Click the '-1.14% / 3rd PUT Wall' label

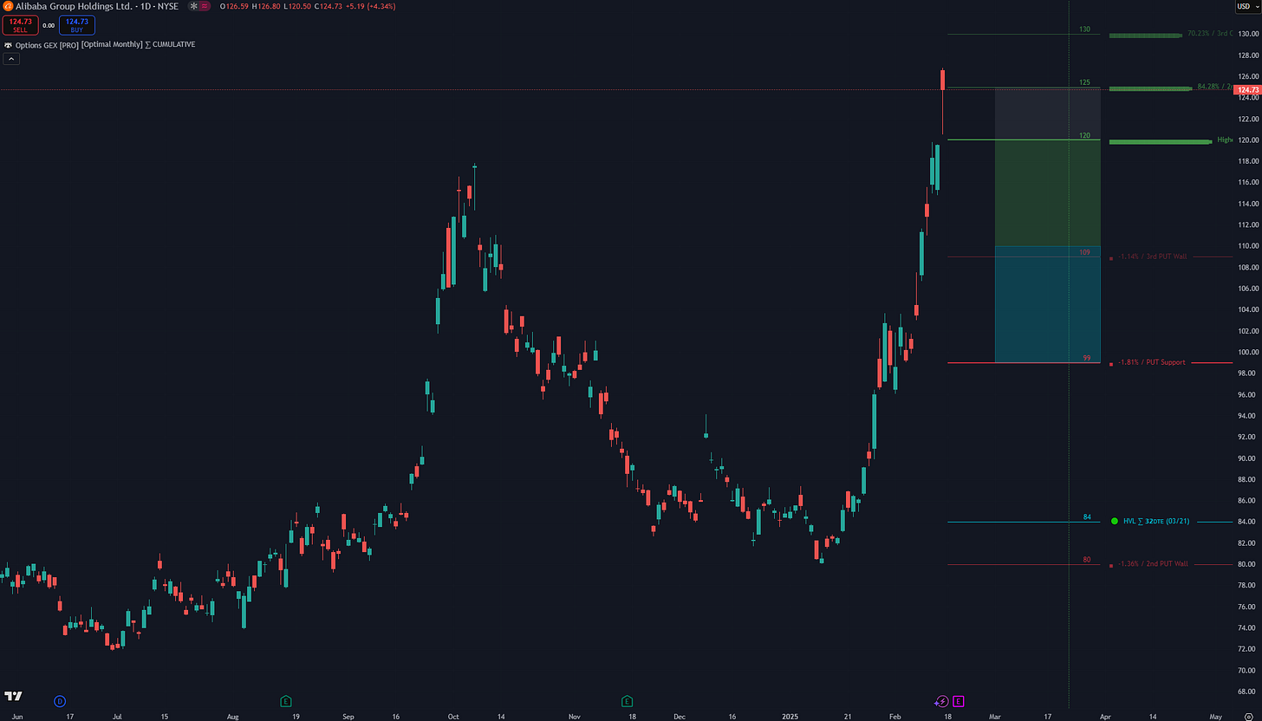(x=1153, y=257)
